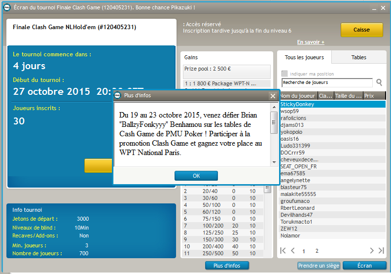Open page 2 of players
Viewport: 391px width, 274px height.
pyautogui.click(x=317, y=251)
